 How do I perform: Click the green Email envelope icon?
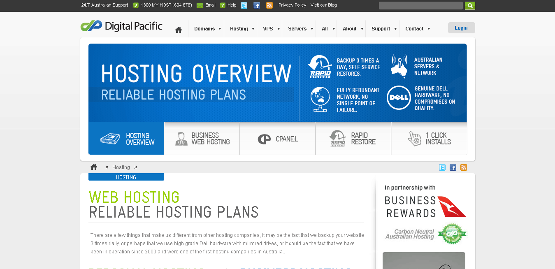click(200, 5)
